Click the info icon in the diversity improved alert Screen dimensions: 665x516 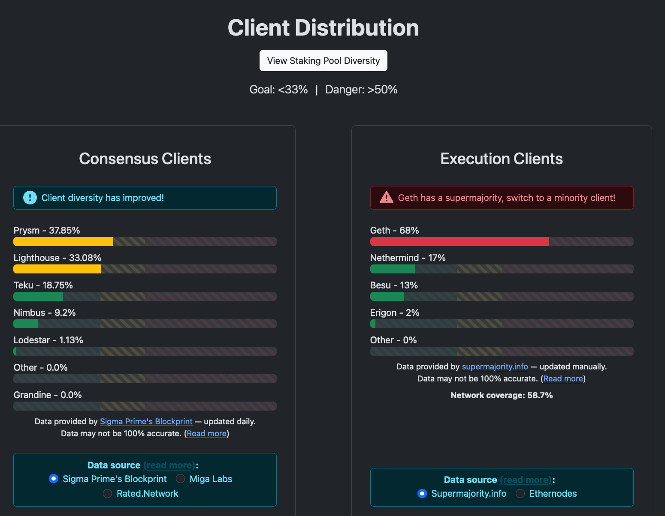[30, 198]
